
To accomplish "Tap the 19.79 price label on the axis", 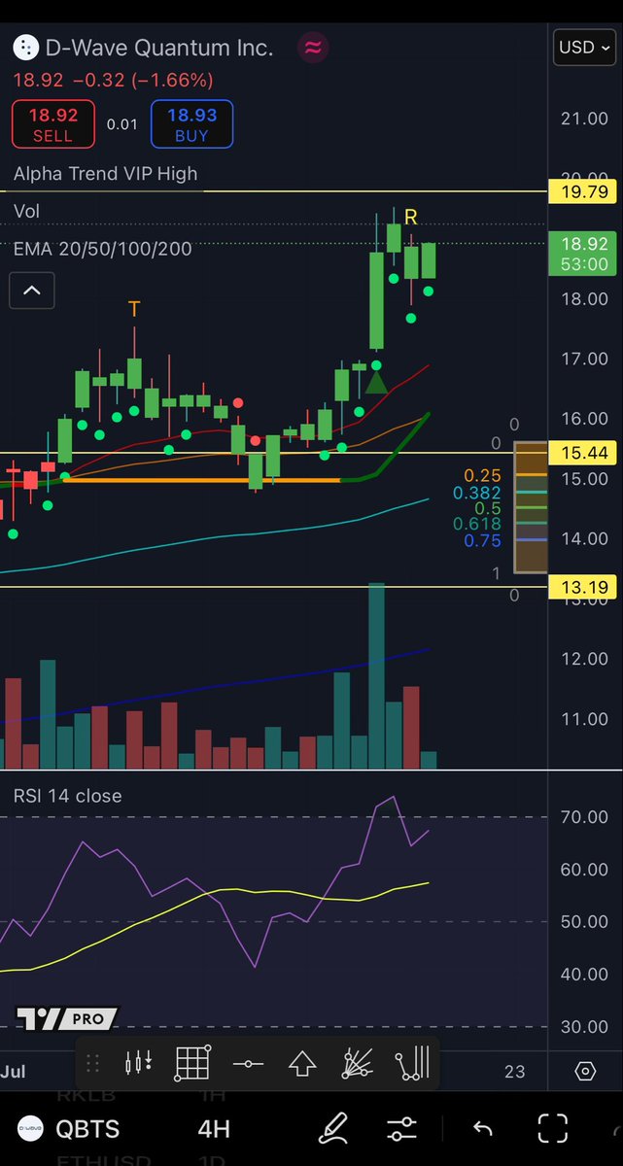I will click(x=583, y=191).
